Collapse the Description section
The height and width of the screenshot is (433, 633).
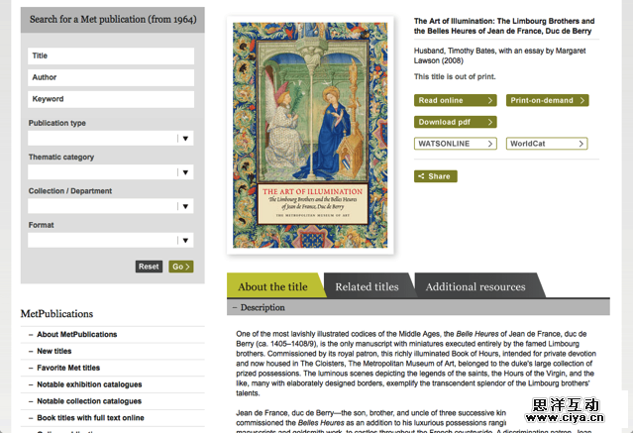tap(263, 308)
